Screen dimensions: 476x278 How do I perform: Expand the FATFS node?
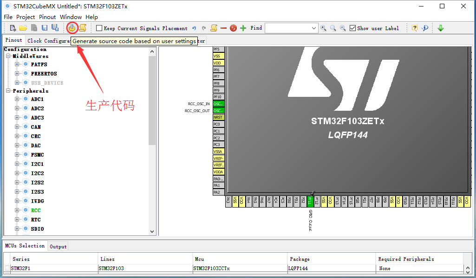click(x=17, y=64)
